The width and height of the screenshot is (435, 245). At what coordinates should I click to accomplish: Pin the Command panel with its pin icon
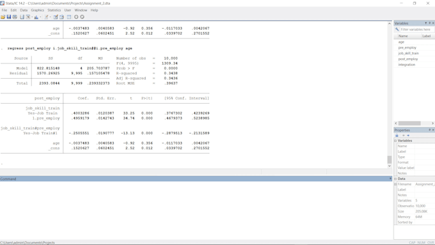(x=390, y=178)
